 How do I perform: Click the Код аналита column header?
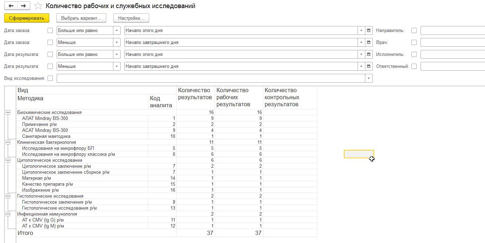click(x=162, y=102)
